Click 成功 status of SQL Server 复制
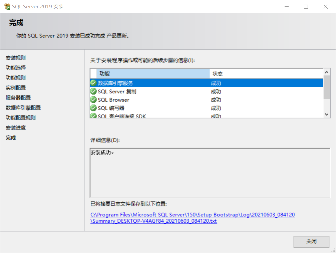Viewport: 336px width, 253px height. click(x=216, y=92)
